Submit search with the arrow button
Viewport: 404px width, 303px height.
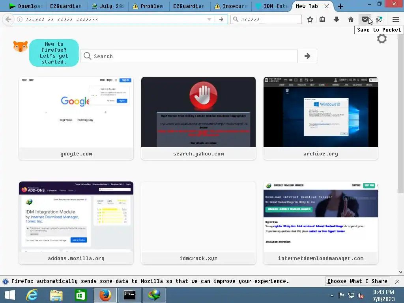(x=307, y=56)
